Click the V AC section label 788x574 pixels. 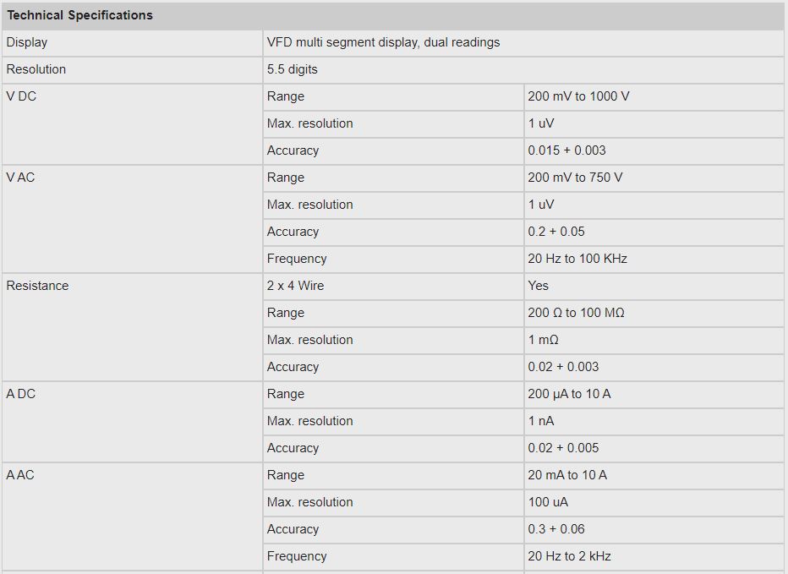pos(21,178)
